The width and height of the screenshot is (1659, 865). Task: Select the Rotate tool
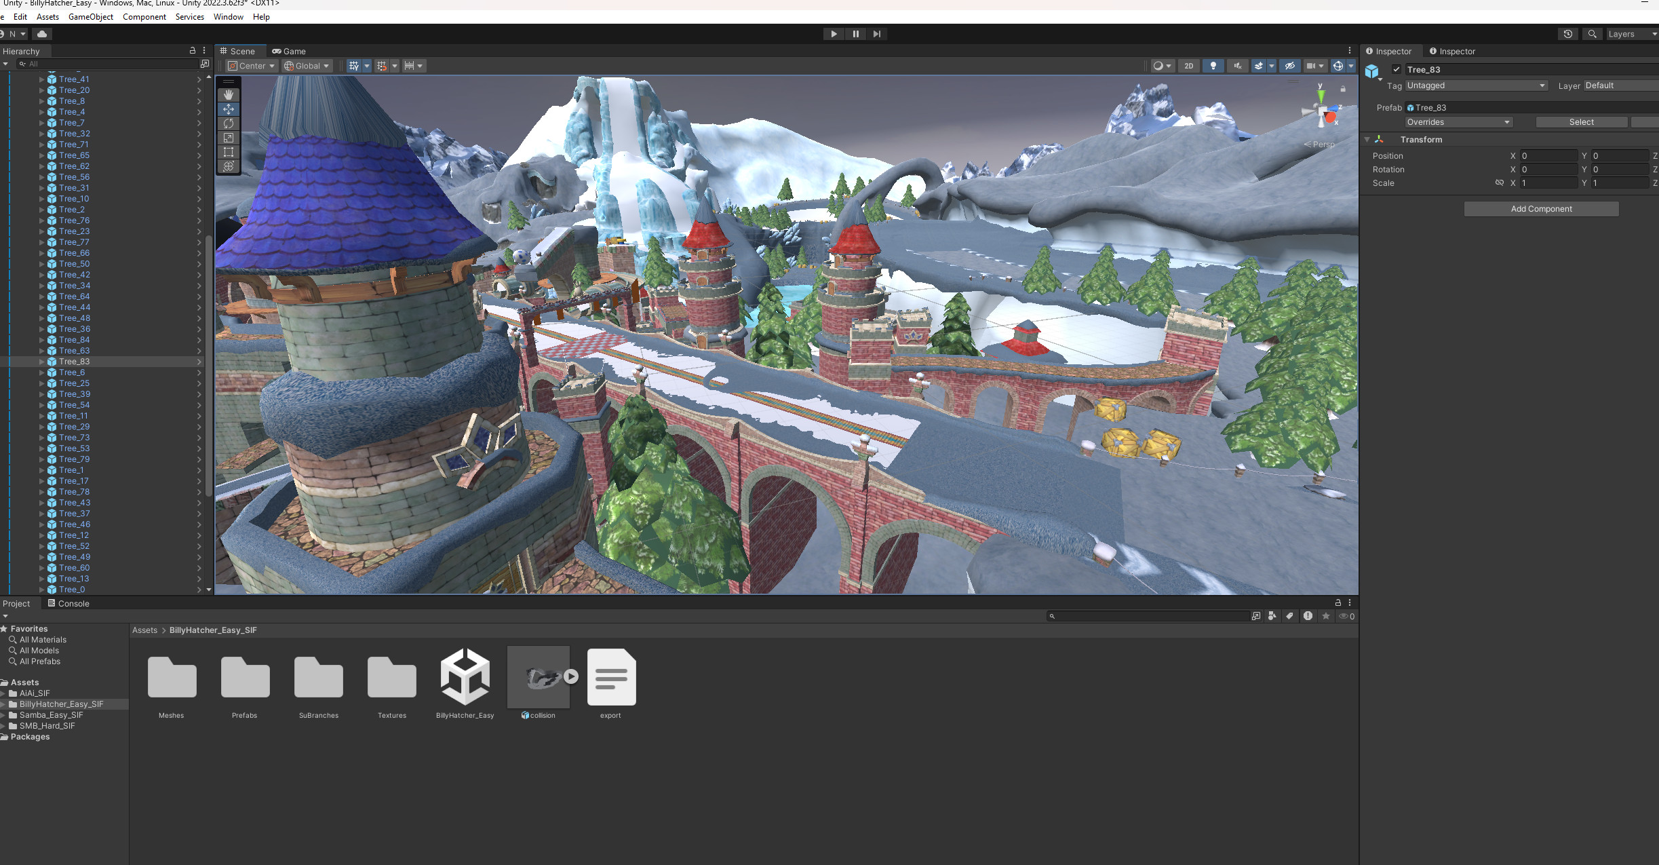click(x=229, y=123)
